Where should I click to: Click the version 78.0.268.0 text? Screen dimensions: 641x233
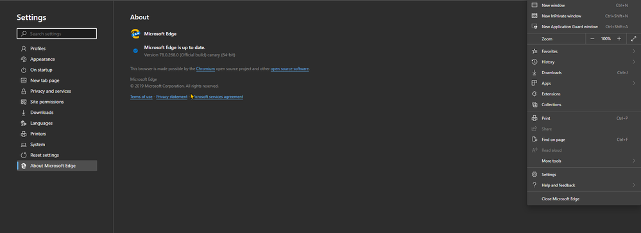point(190,54)
